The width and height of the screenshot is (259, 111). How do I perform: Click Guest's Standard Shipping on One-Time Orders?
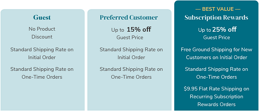point(42,73)
